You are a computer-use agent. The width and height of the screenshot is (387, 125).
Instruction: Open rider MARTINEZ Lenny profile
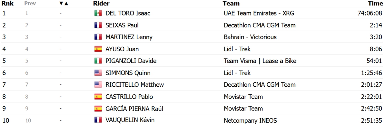click(x=129, y=37)
